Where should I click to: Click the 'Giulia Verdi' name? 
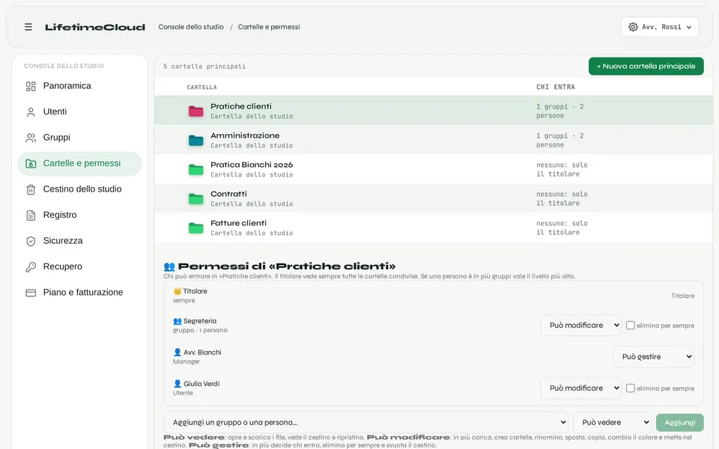point(201,384)
